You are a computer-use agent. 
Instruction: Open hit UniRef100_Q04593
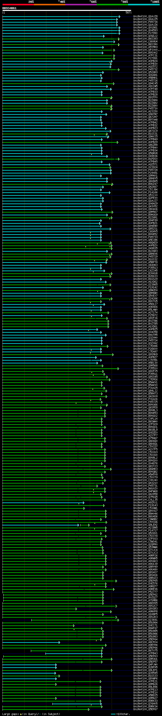145,30
